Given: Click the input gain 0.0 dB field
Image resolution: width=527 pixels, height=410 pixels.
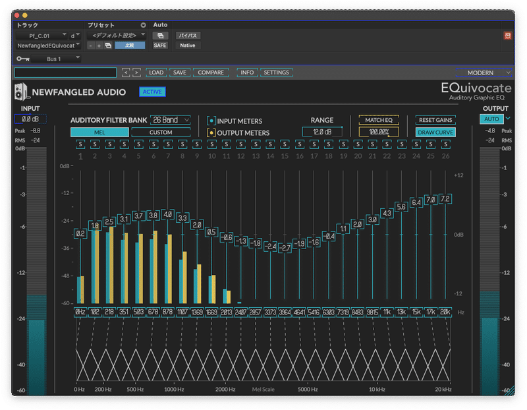Looking at the screenshot, I should (x=30, y=119).
